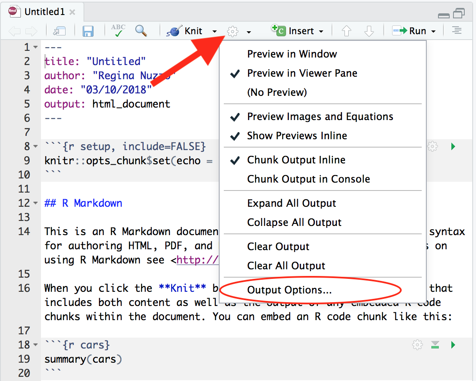Click the **Knit** bold text on line 16
This screenshot has width=476, height=381.
click(x=182, y=288)
